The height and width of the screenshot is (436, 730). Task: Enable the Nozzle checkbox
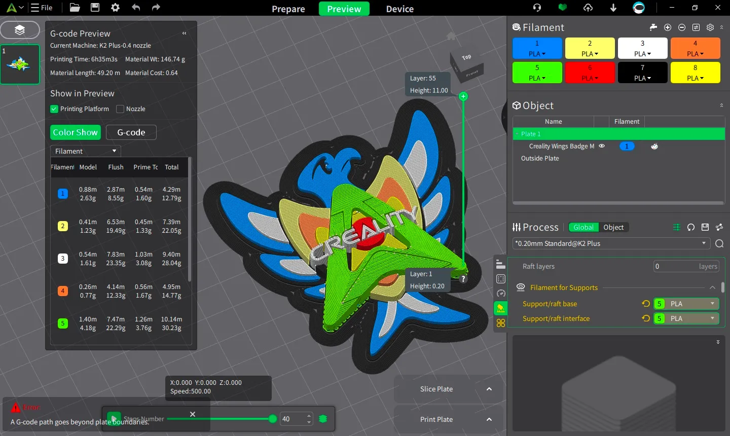point(120,109)
